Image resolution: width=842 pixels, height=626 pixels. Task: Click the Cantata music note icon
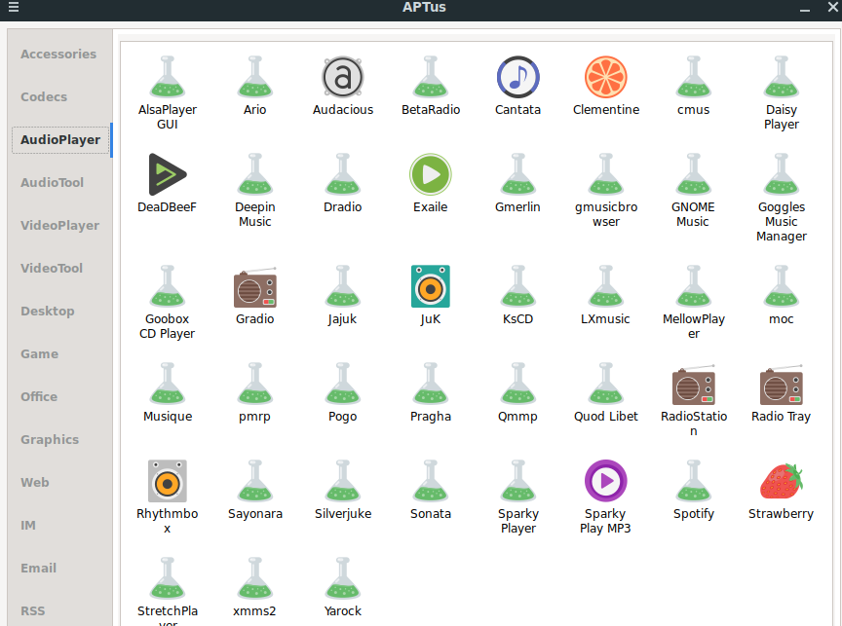(x=517, y=77)
